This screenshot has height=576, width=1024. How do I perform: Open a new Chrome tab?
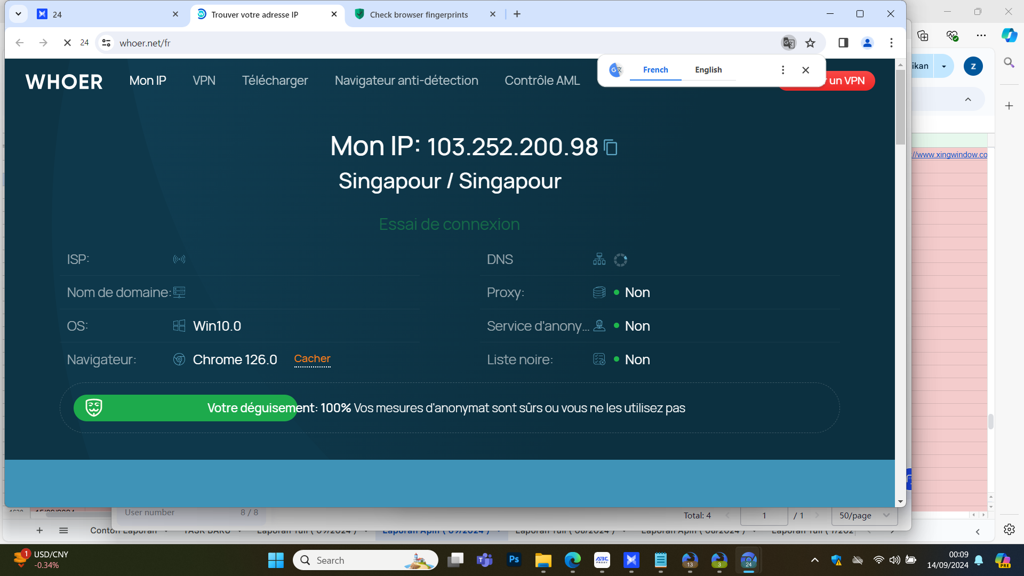517,14
